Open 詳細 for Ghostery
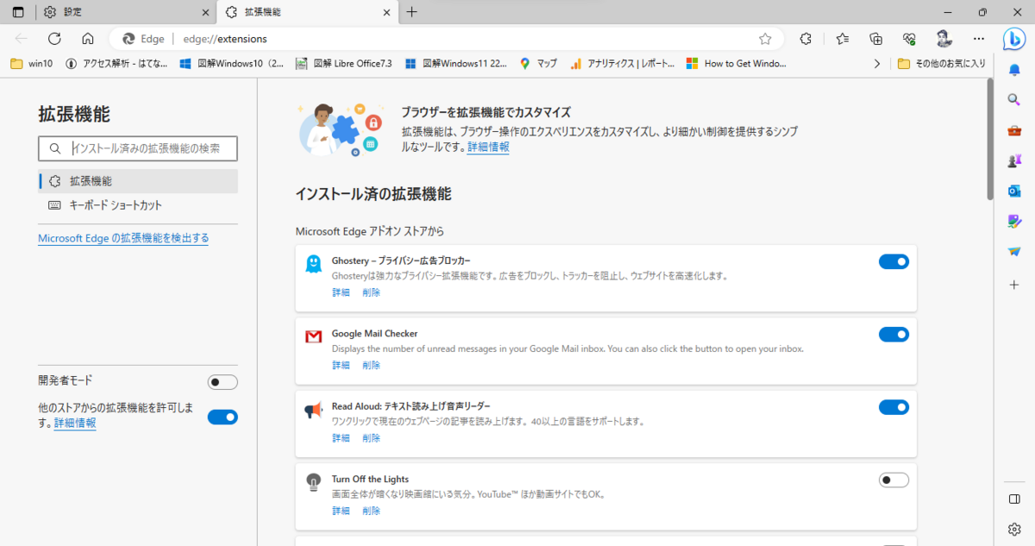 point(341,292)
